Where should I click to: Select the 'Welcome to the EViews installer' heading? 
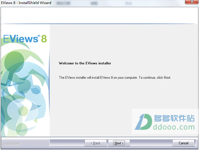pyautogui.click(x=85, y=63)
